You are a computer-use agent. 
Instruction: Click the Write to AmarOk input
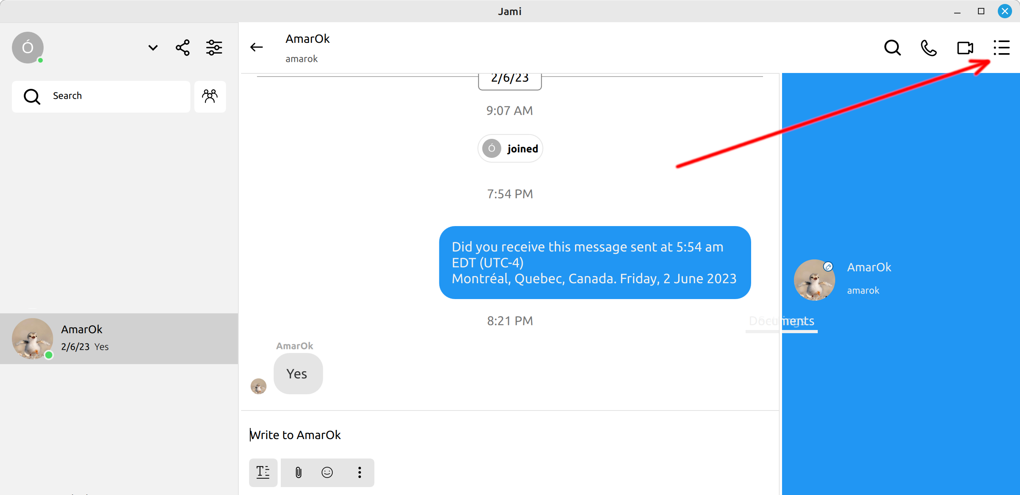click(510, 435)
